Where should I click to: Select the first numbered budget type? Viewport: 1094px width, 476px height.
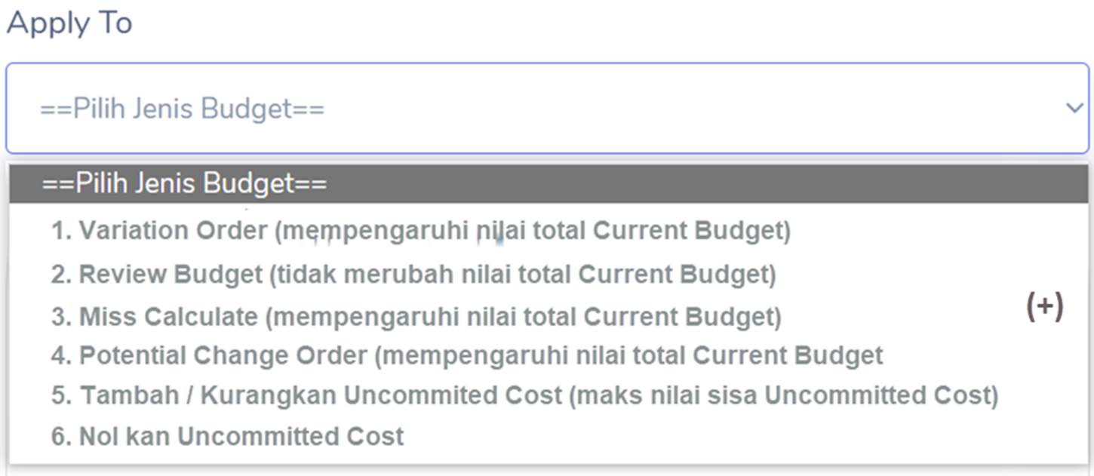(x=420, y=231)
